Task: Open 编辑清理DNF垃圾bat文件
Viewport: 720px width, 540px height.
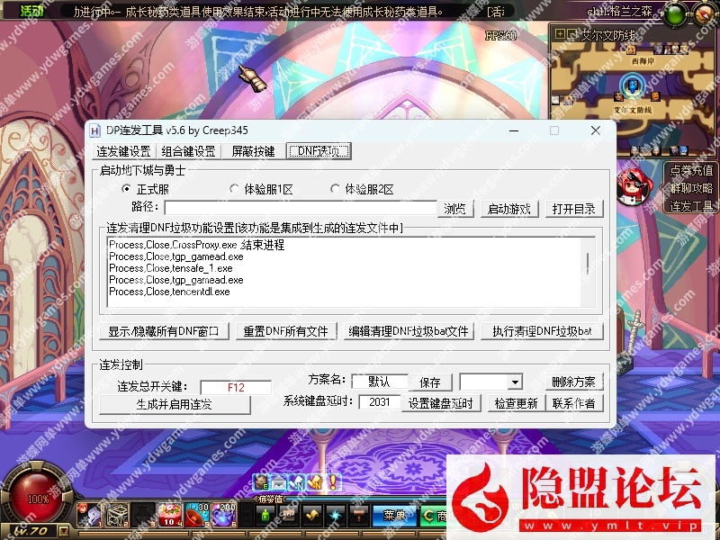Action: pyautogui.click(x=409, y=331)
